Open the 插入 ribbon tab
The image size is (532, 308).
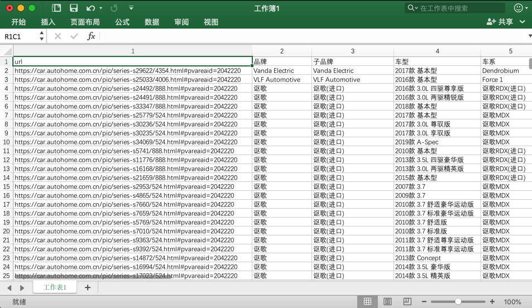coord(48,22)
